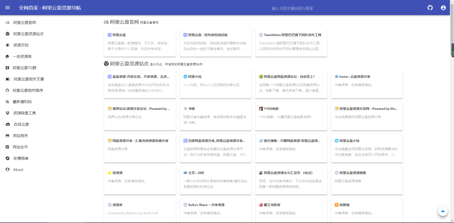The image size is (454, 223).
Task: Open the hamburger menu icon
Action: (x=8, y=8)
